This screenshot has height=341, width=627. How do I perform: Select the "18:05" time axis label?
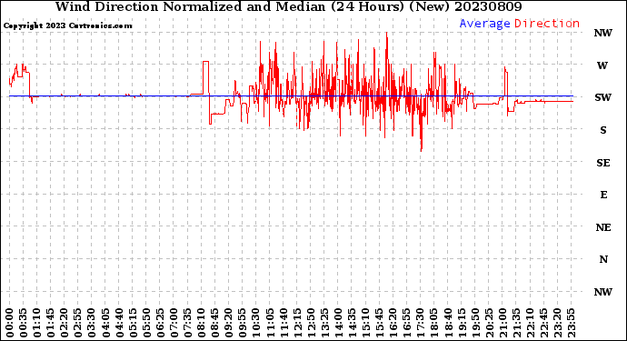433,323
